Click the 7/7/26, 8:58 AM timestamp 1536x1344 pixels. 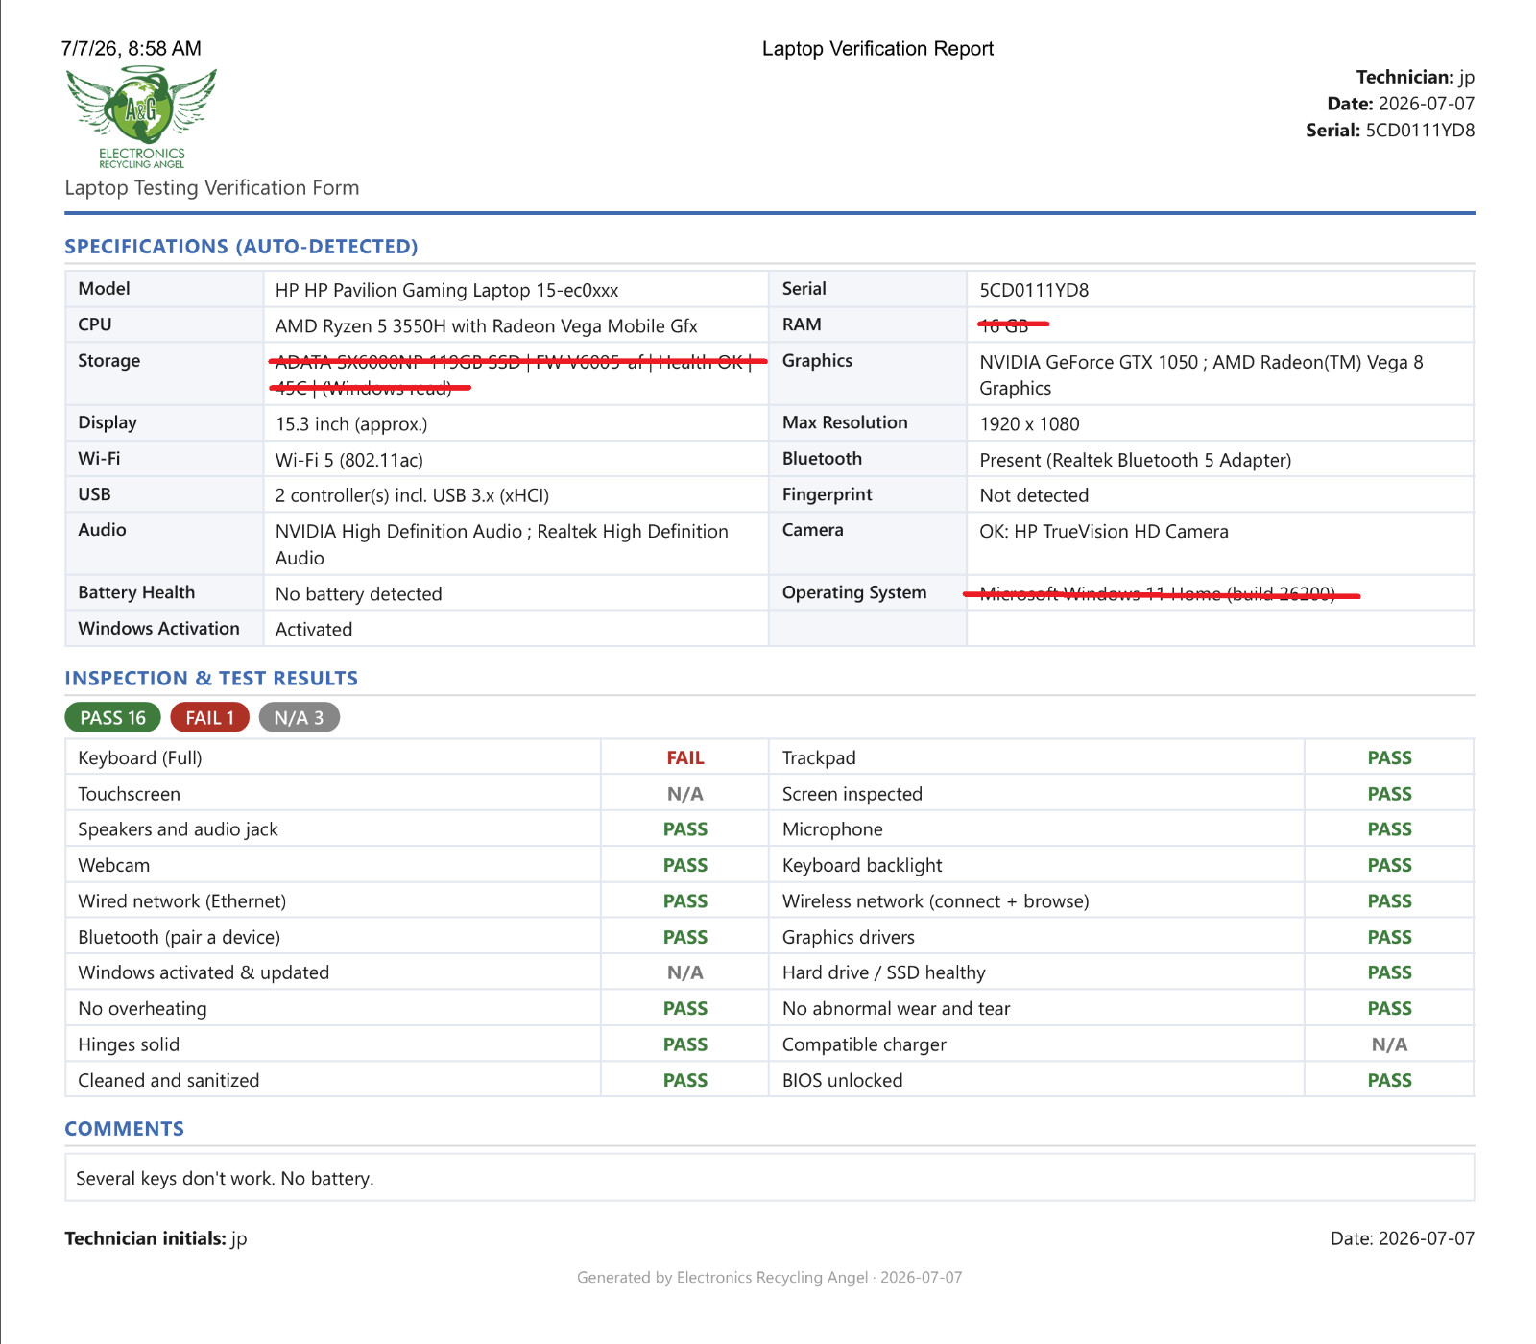132,48
